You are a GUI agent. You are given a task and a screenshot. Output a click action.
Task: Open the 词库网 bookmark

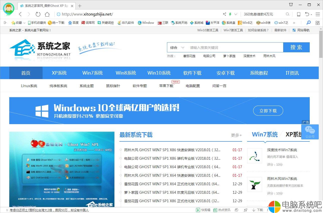pyautogui.click(x=88, y=23)
